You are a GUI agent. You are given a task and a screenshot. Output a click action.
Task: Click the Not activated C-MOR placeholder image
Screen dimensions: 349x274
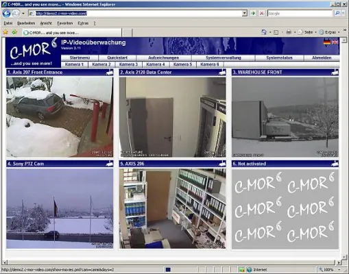tap(285, 209)
